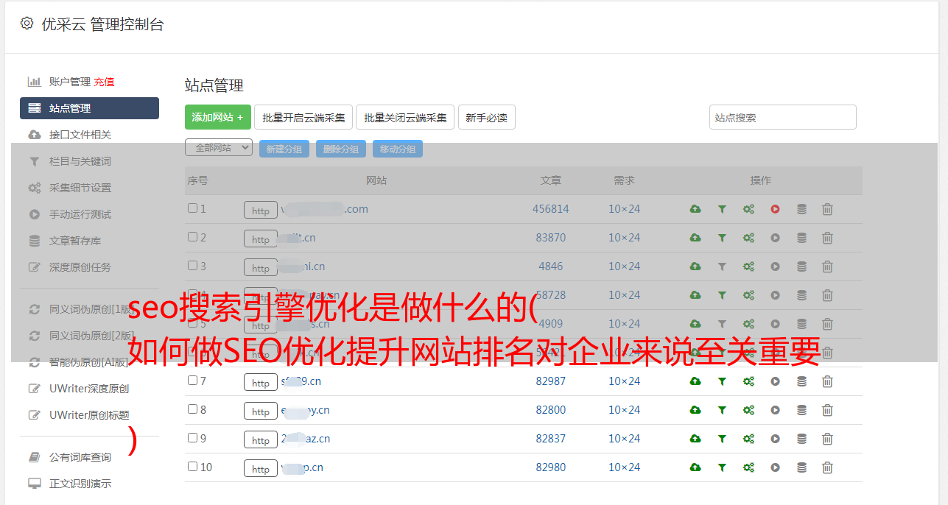Open UWriter深度原创 sidebar item

[89, 389]
